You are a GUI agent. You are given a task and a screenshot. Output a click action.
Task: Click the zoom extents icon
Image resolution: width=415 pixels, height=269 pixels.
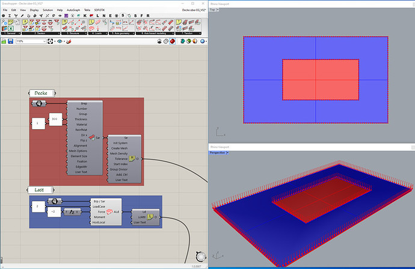coord(51,41)
